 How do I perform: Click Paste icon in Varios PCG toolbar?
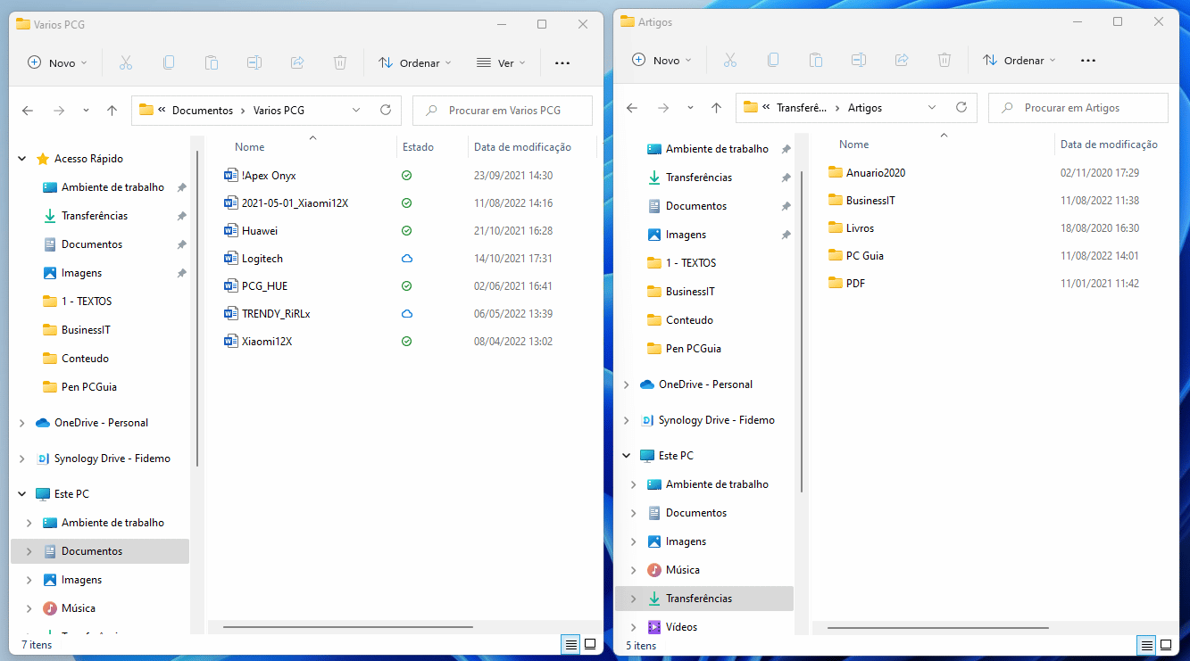click(x=212, y=62)
